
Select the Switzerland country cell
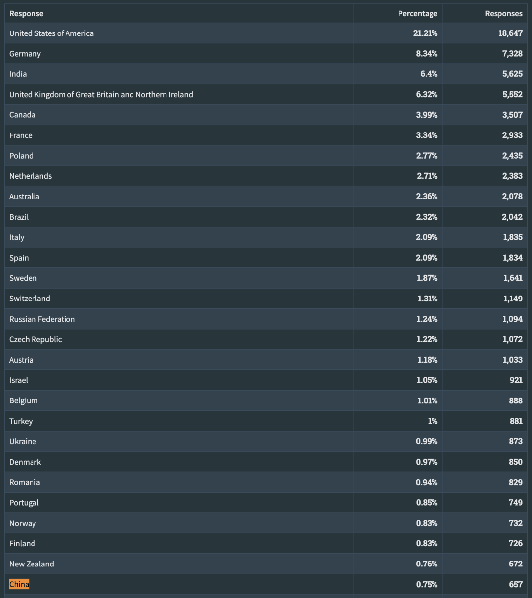(x=30, y=299)
